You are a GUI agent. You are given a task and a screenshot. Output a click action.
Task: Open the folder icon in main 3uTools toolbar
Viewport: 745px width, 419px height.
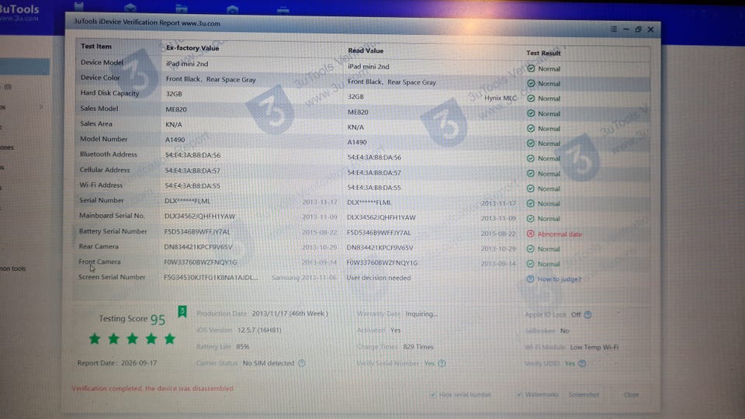tap(181, 8)
